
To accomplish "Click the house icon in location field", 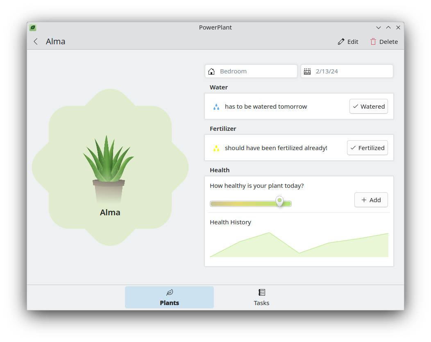I will click(x=211, y=71).
